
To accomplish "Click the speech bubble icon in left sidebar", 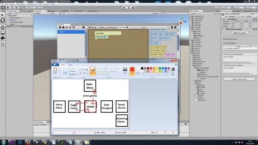I will pyautogui.click(x=3, y=38).
